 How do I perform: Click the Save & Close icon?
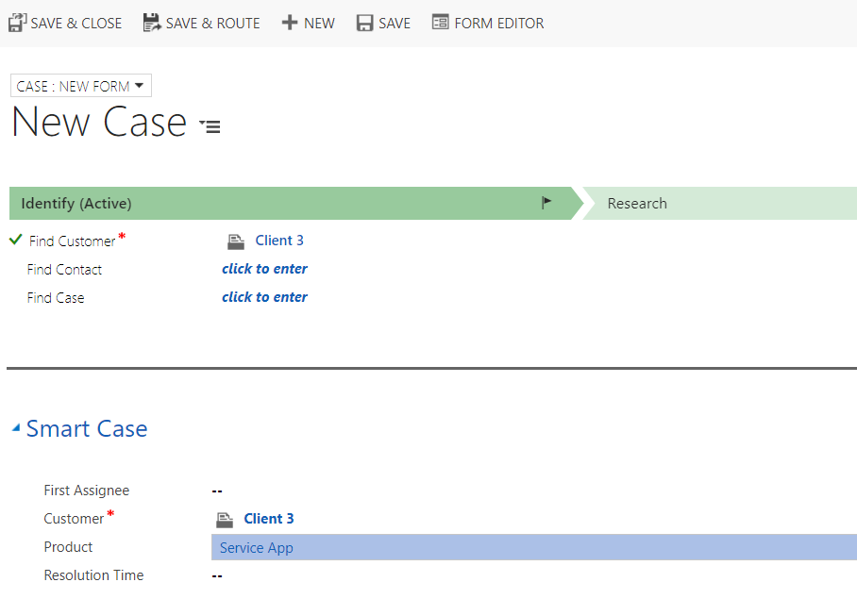coord(17,23)
